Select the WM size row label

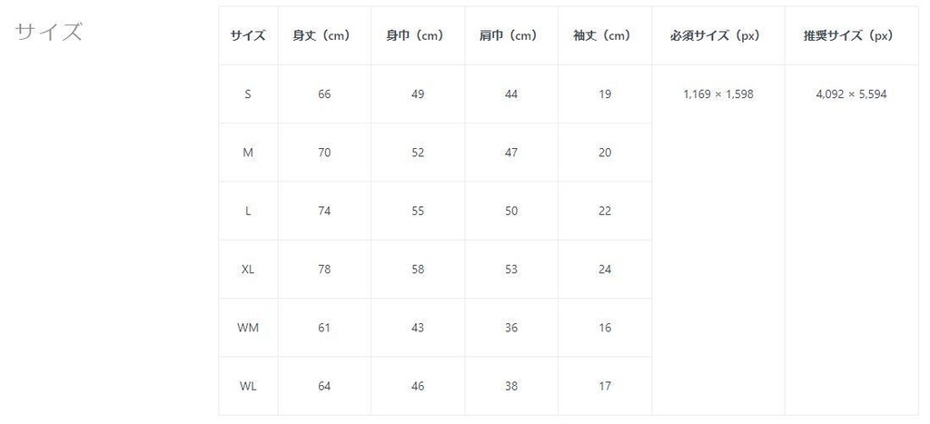click(x=248, y=328)
